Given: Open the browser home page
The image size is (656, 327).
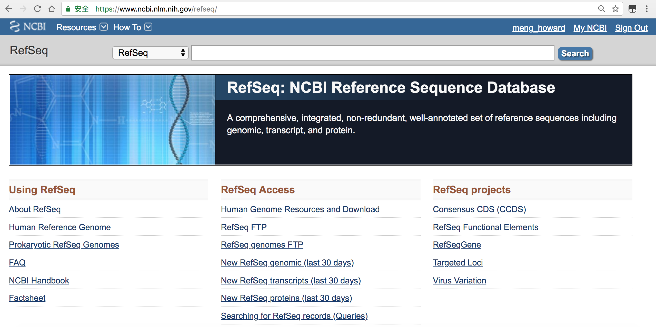Looking at the screenshot, I should point(52,9).
